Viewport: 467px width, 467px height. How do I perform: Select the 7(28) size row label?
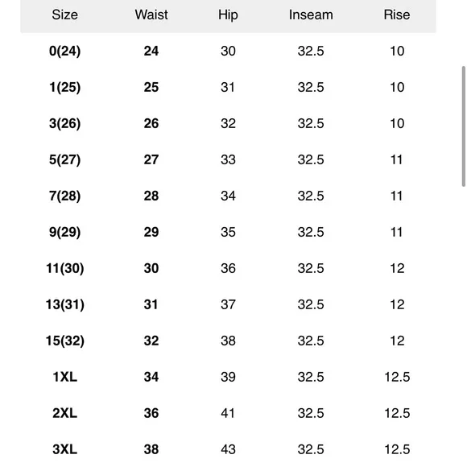tap(65, 196)
